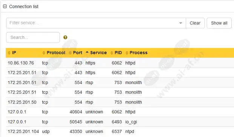Select the 127.0.0.1 port 40804 row
234x137 pixels.
(120, 112)
